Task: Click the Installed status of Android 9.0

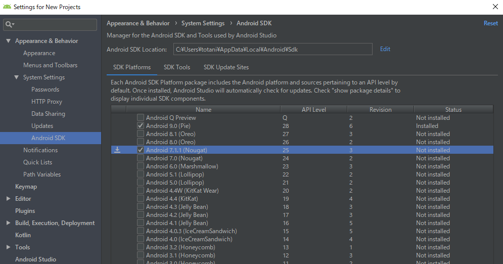Action: (x=427, y=126)
